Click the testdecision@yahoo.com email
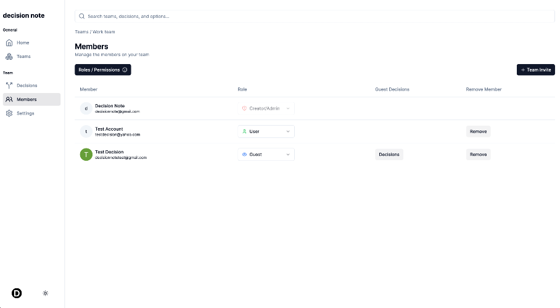Image resolution: width=560 pixels, height=308 pixels. tap(118, 134)
